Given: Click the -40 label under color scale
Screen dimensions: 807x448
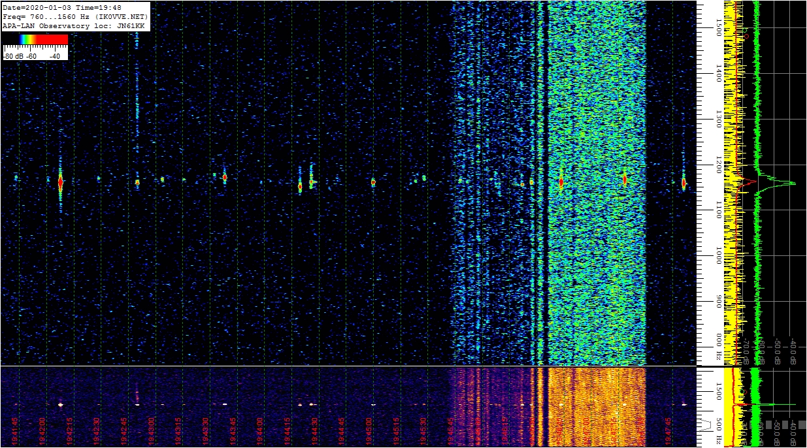Looking at the screenshot, I should [x=55, y=56].
